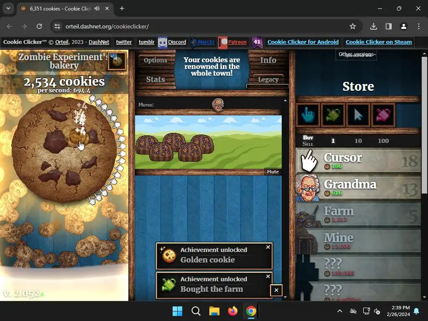The image size is (428, 321).
Task: Click the purple 41 ribbon badge
Action: 257,42
